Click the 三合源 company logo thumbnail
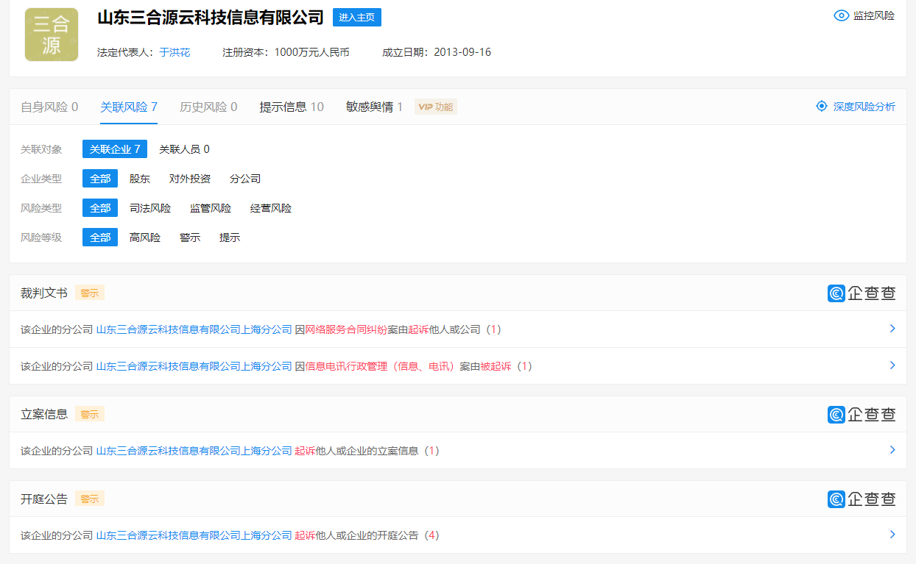The height and width of the screenshot is (564, 916). (x=52, y=35)
